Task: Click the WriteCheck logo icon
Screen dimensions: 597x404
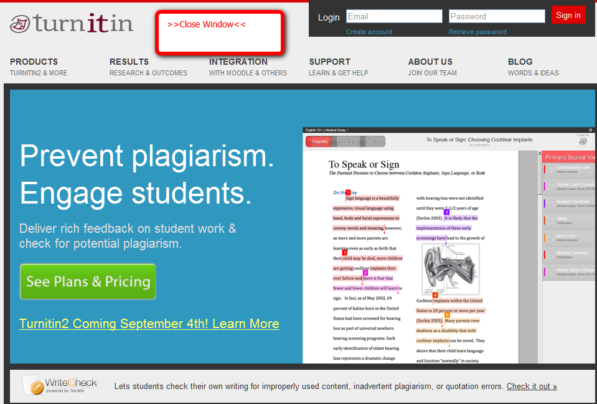Action: pyautogui.click(x=32, y=385)
